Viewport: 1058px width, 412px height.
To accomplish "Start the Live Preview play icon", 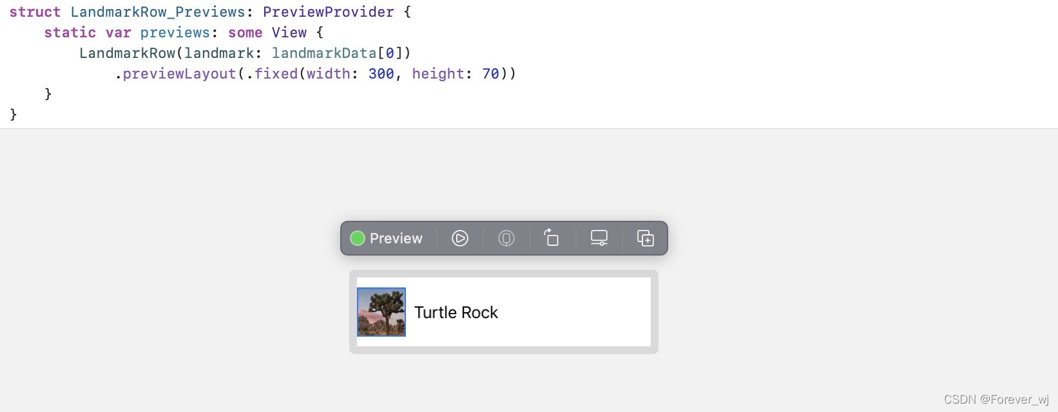I will pos(459,238).
